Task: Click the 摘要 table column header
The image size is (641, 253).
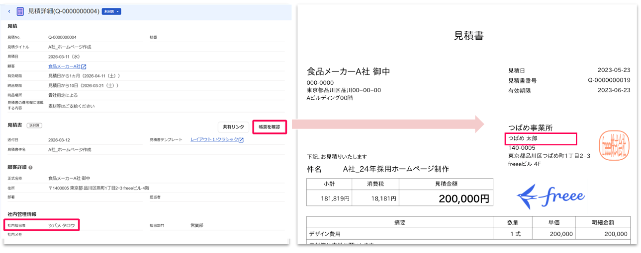Action: click(400, 222)
